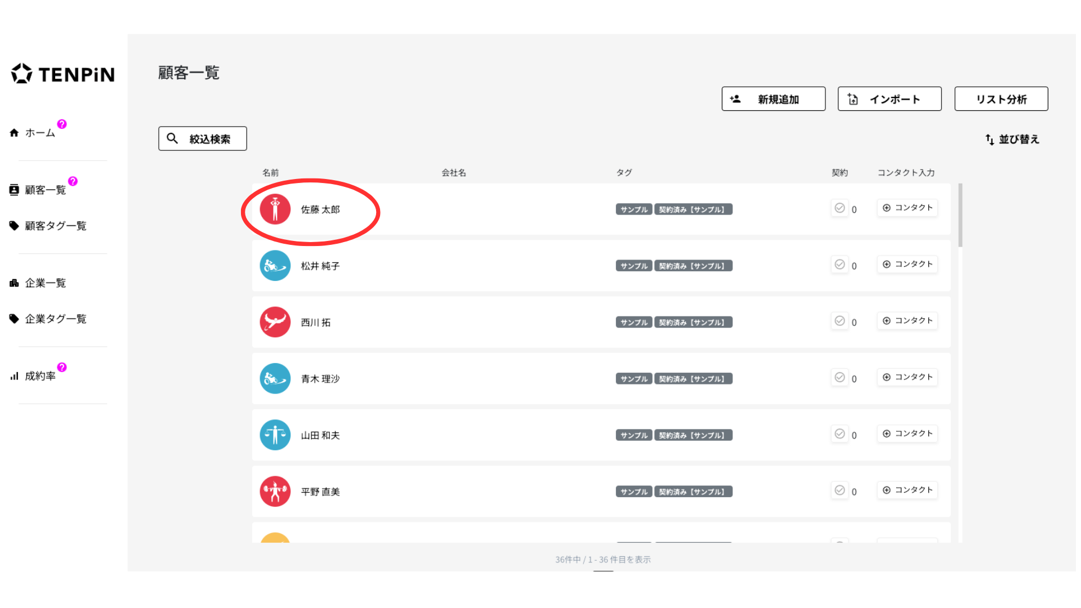The width and height of the screenshot is (1081, 608).
Task: Open the インポート import options
Action: [x=889, y=99]
